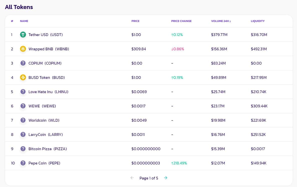Open the LarryCoin (LARRY) token

pos(46,134)
